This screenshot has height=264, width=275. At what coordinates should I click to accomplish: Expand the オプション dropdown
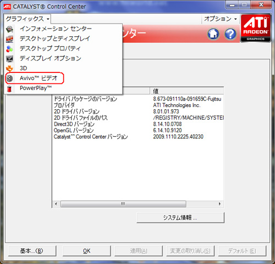pos(221,19)
